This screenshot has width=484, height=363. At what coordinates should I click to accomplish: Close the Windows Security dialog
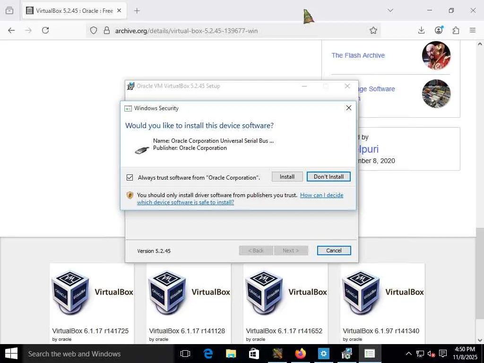point(348,108)
